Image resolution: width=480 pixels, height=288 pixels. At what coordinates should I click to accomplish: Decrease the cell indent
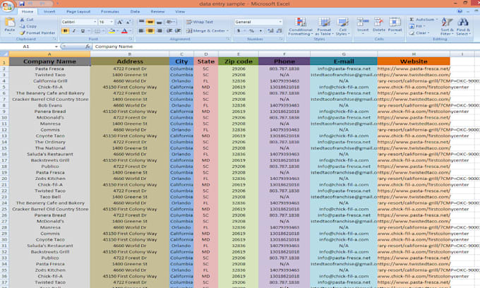coord(169,30)
